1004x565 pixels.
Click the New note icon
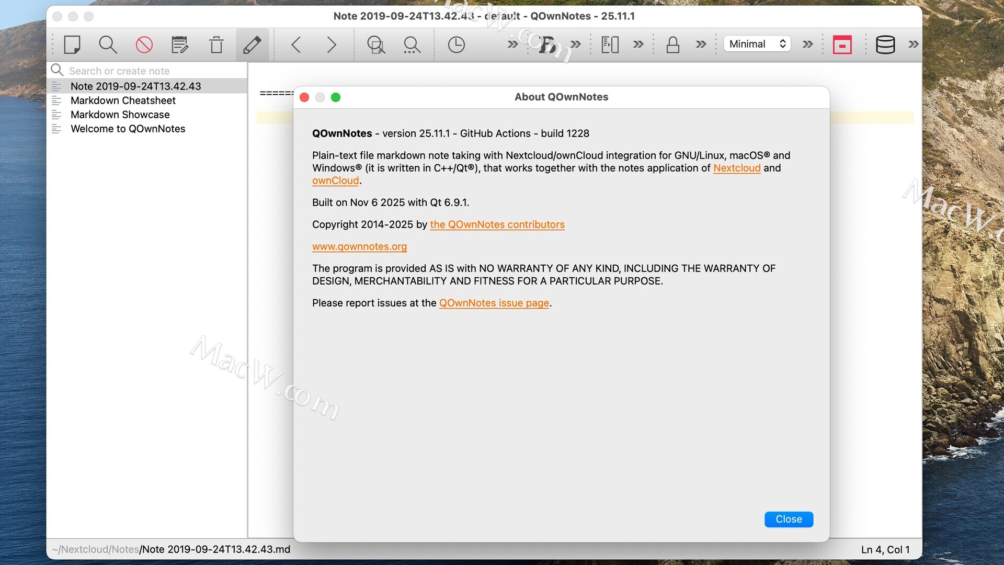click(72, 44)
